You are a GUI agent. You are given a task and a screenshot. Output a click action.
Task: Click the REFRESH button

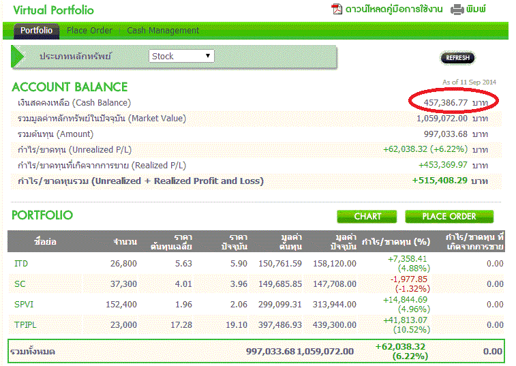point(458,58)
